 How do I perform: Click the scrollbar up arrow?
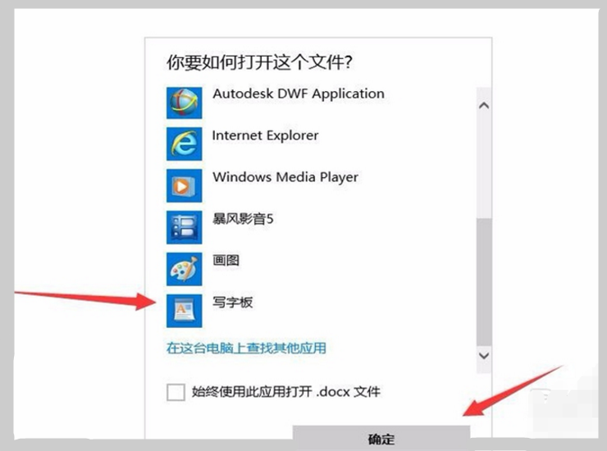(x=484, y=105)
